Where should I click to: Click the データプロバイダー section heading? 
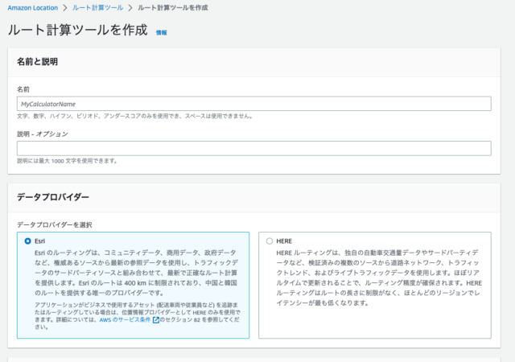point(53,197)
